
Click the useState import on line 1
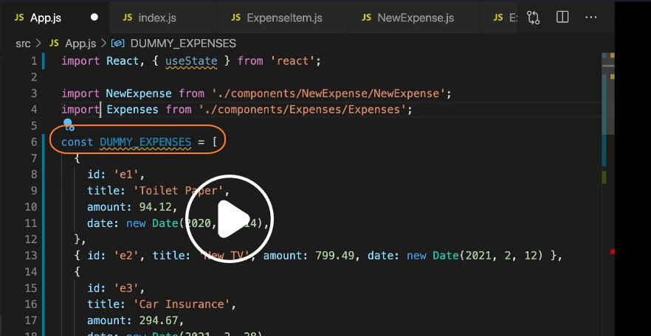point(191,61)
